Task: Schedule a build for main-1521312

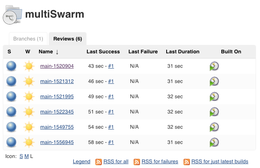Action: (214, 81)
